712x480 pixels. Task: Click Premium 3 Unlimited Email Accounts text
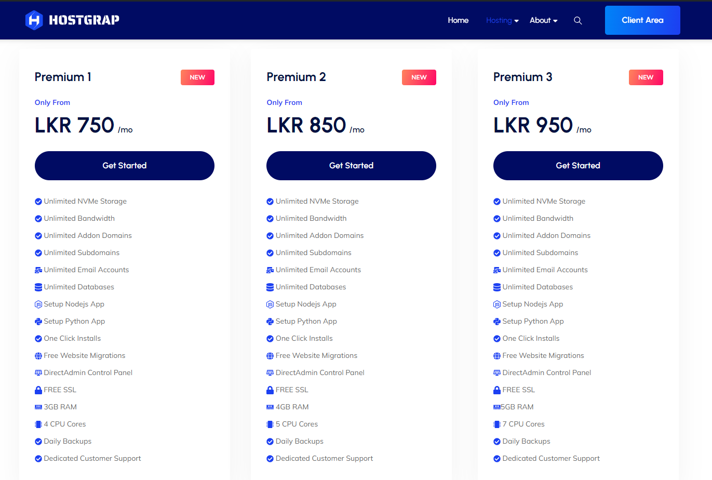point(545,270)
